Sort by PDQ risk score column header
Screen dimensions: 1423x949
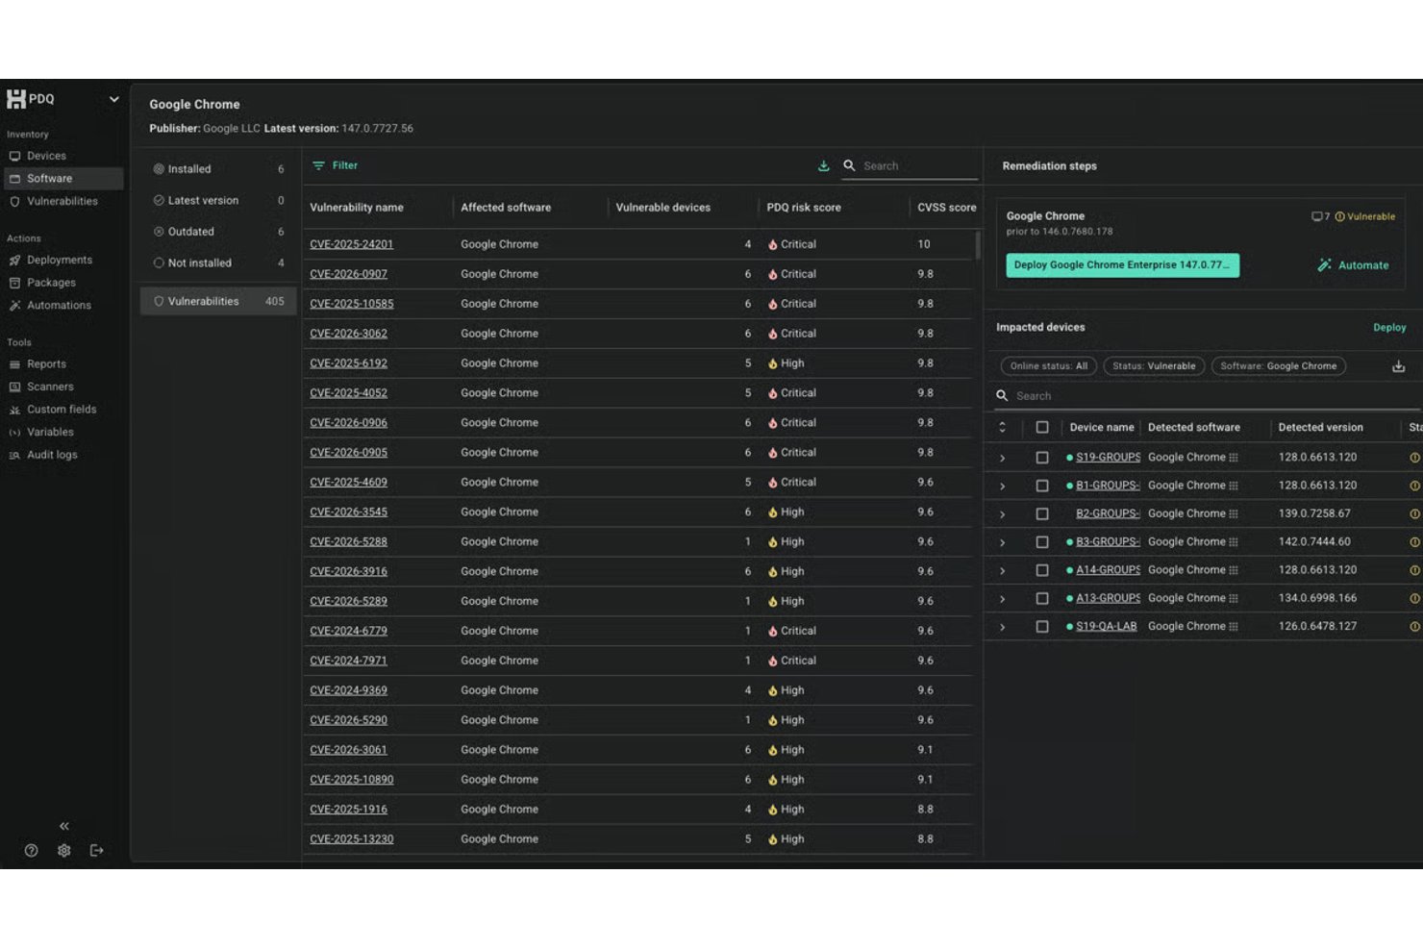click(x=804, y=208)
